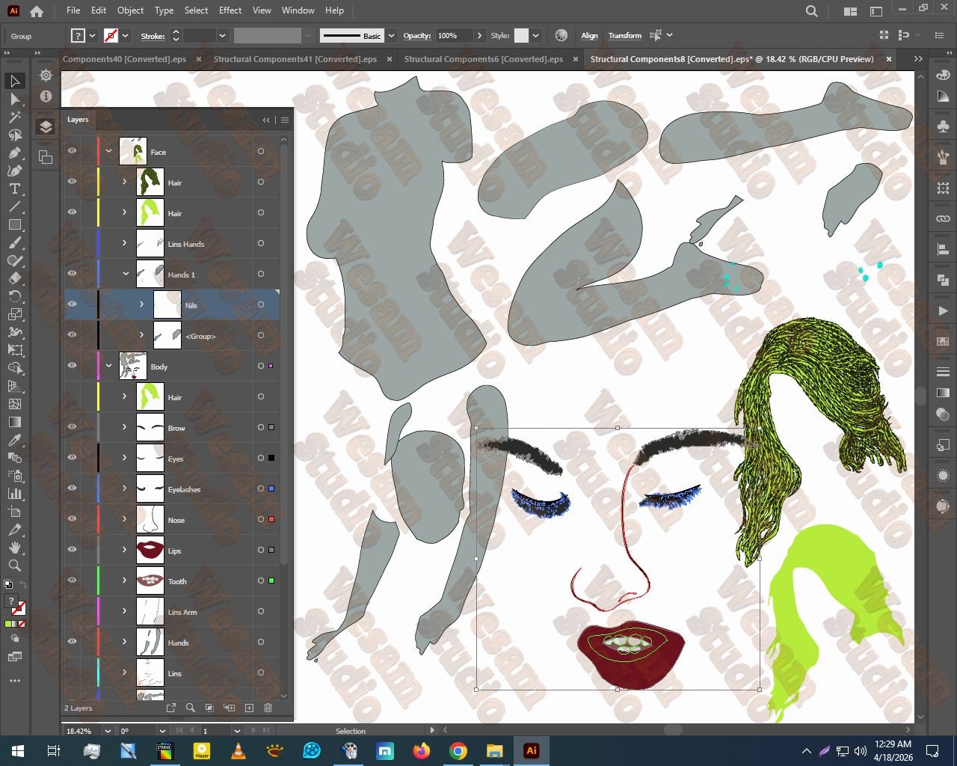This screenshot has height=766, width=957.
Task: Choose the Pen tool
Action: pyautogui.click(x=15, y=153)
